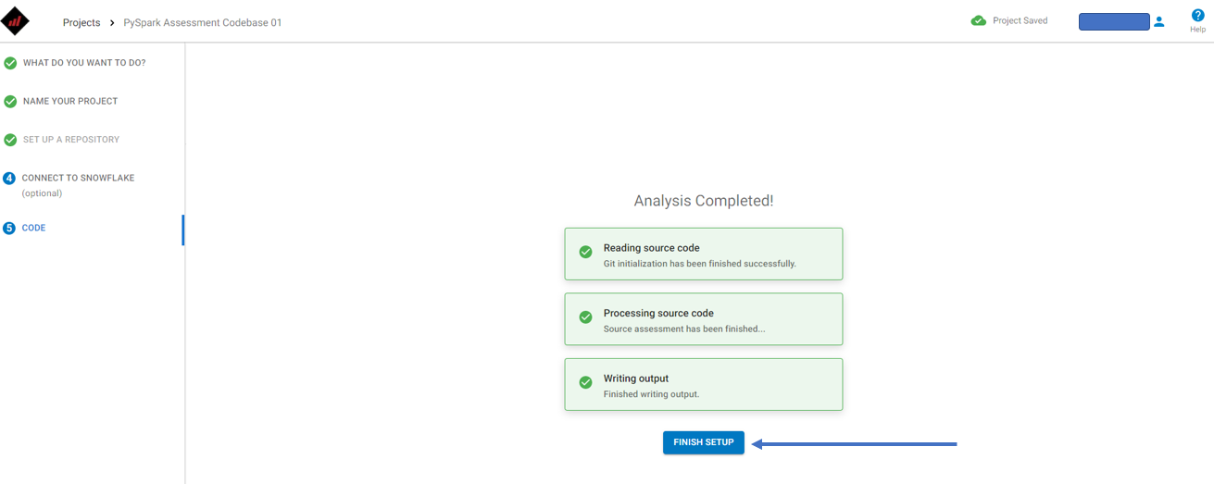The width and height of the screenshot is (1214, 484).
Task: Click the Writing output checkmark
Action: pyautogui.click(x=585, y=382)
